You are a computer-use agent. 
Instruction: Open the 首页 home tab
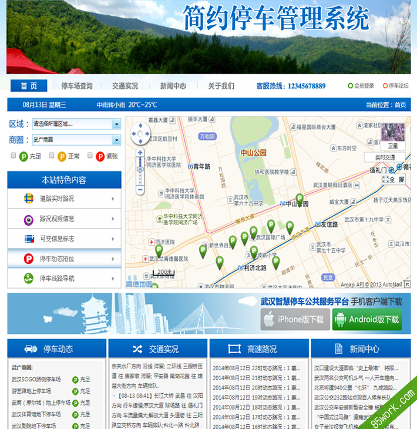[29, 86]
